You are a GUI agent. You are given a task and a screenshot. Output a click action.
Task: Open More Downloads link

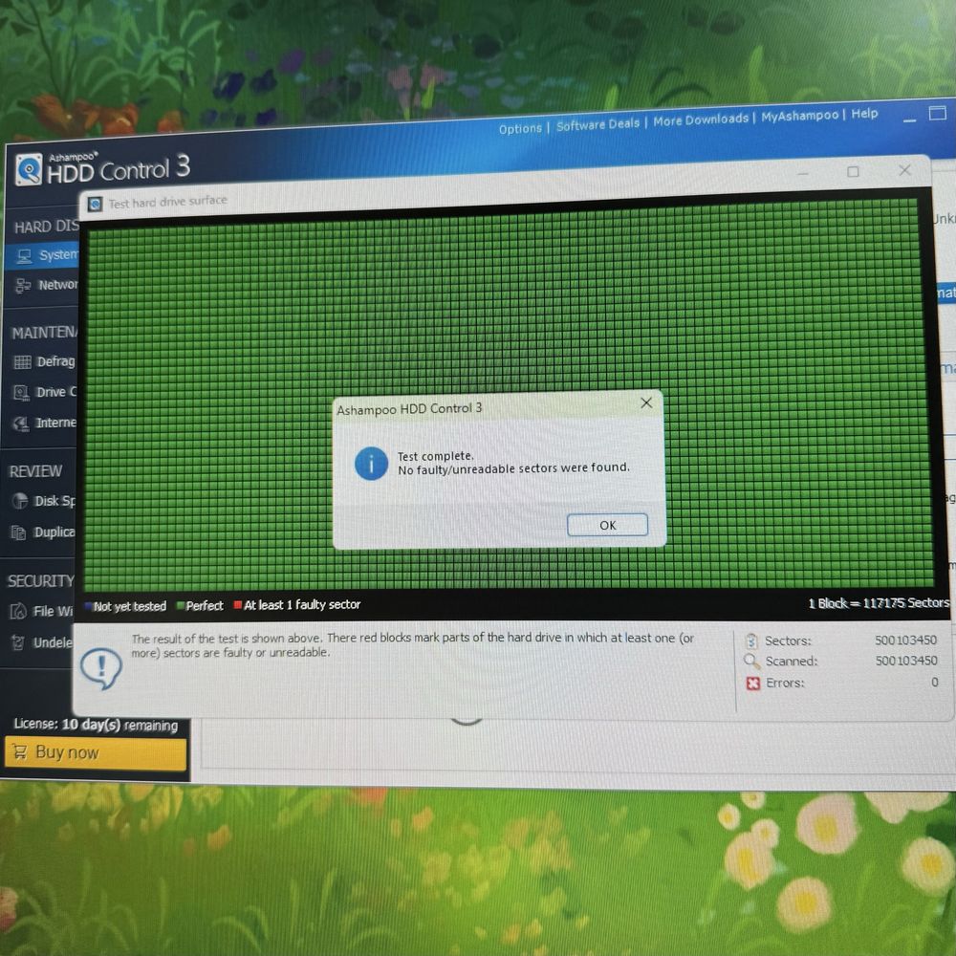click(701, 119)
